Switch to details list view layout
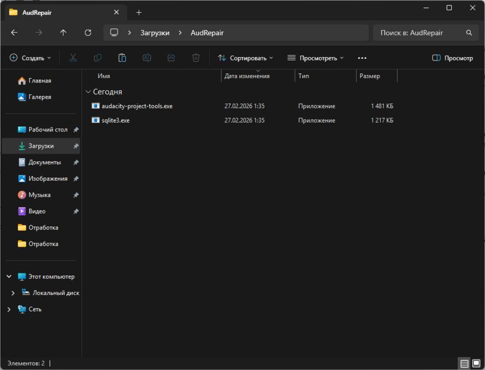 (x=464, y=364)
